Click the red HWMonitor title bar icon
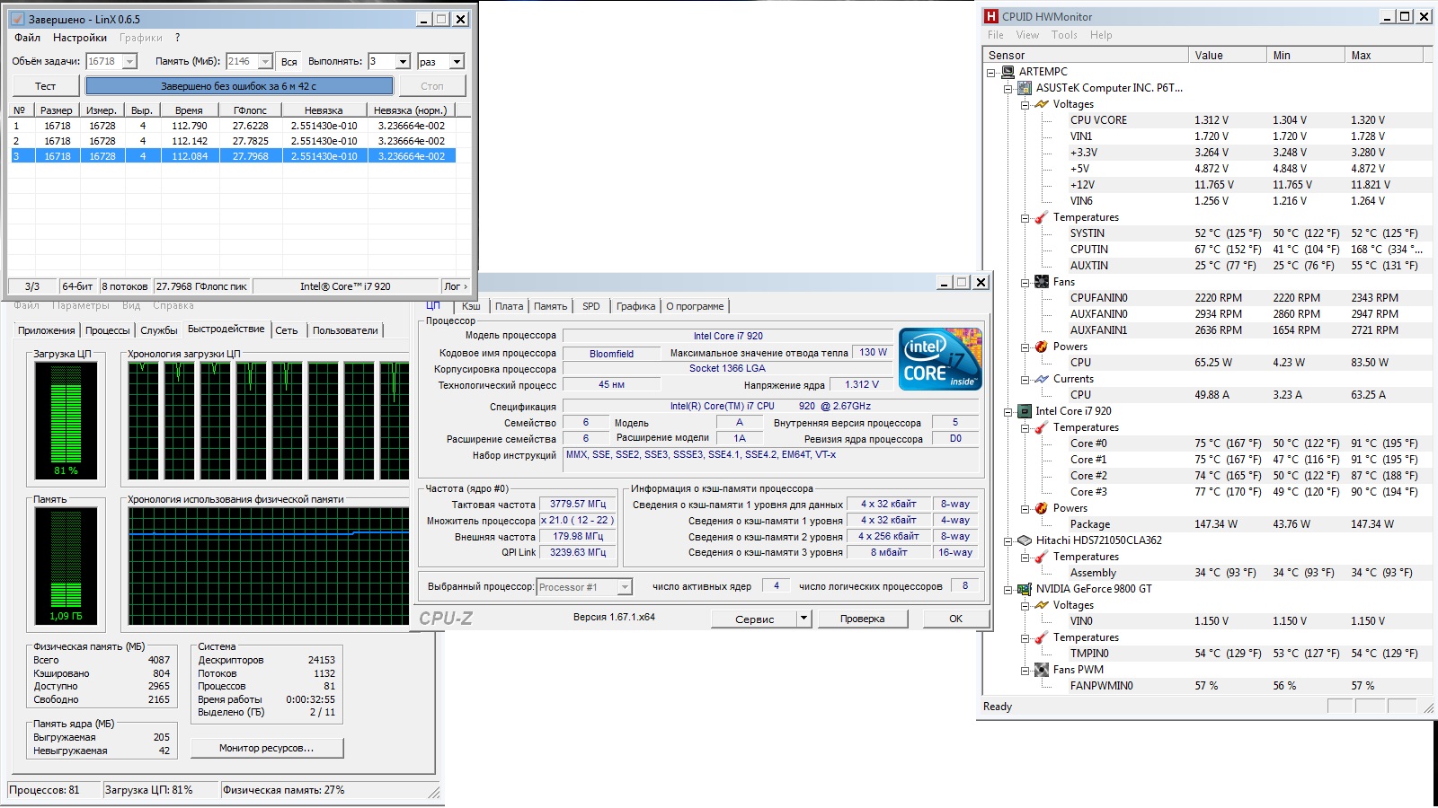The height and width of the screenshot is (808, 1438). [x=991, y=16]
